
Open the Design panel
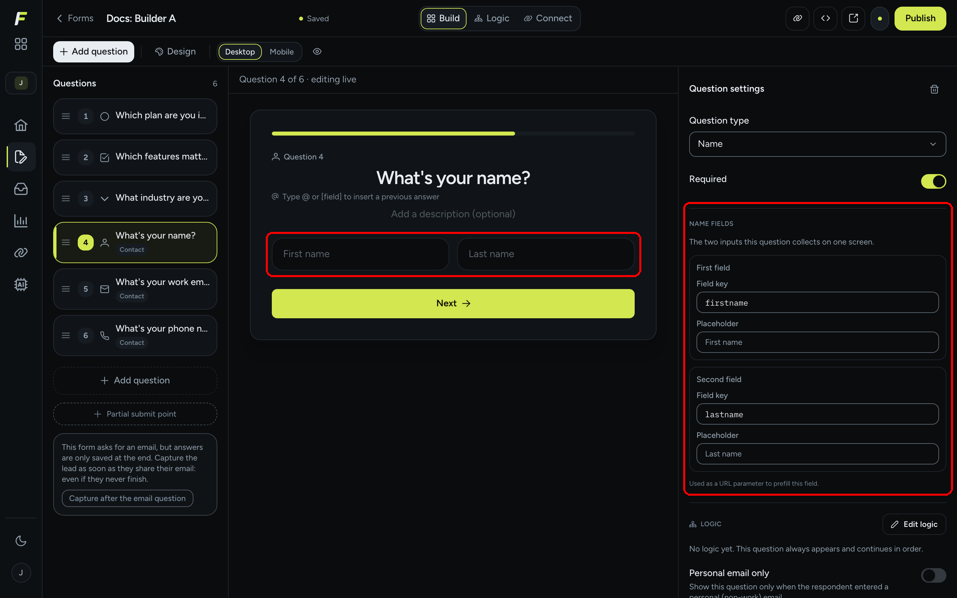click(175, 51)
